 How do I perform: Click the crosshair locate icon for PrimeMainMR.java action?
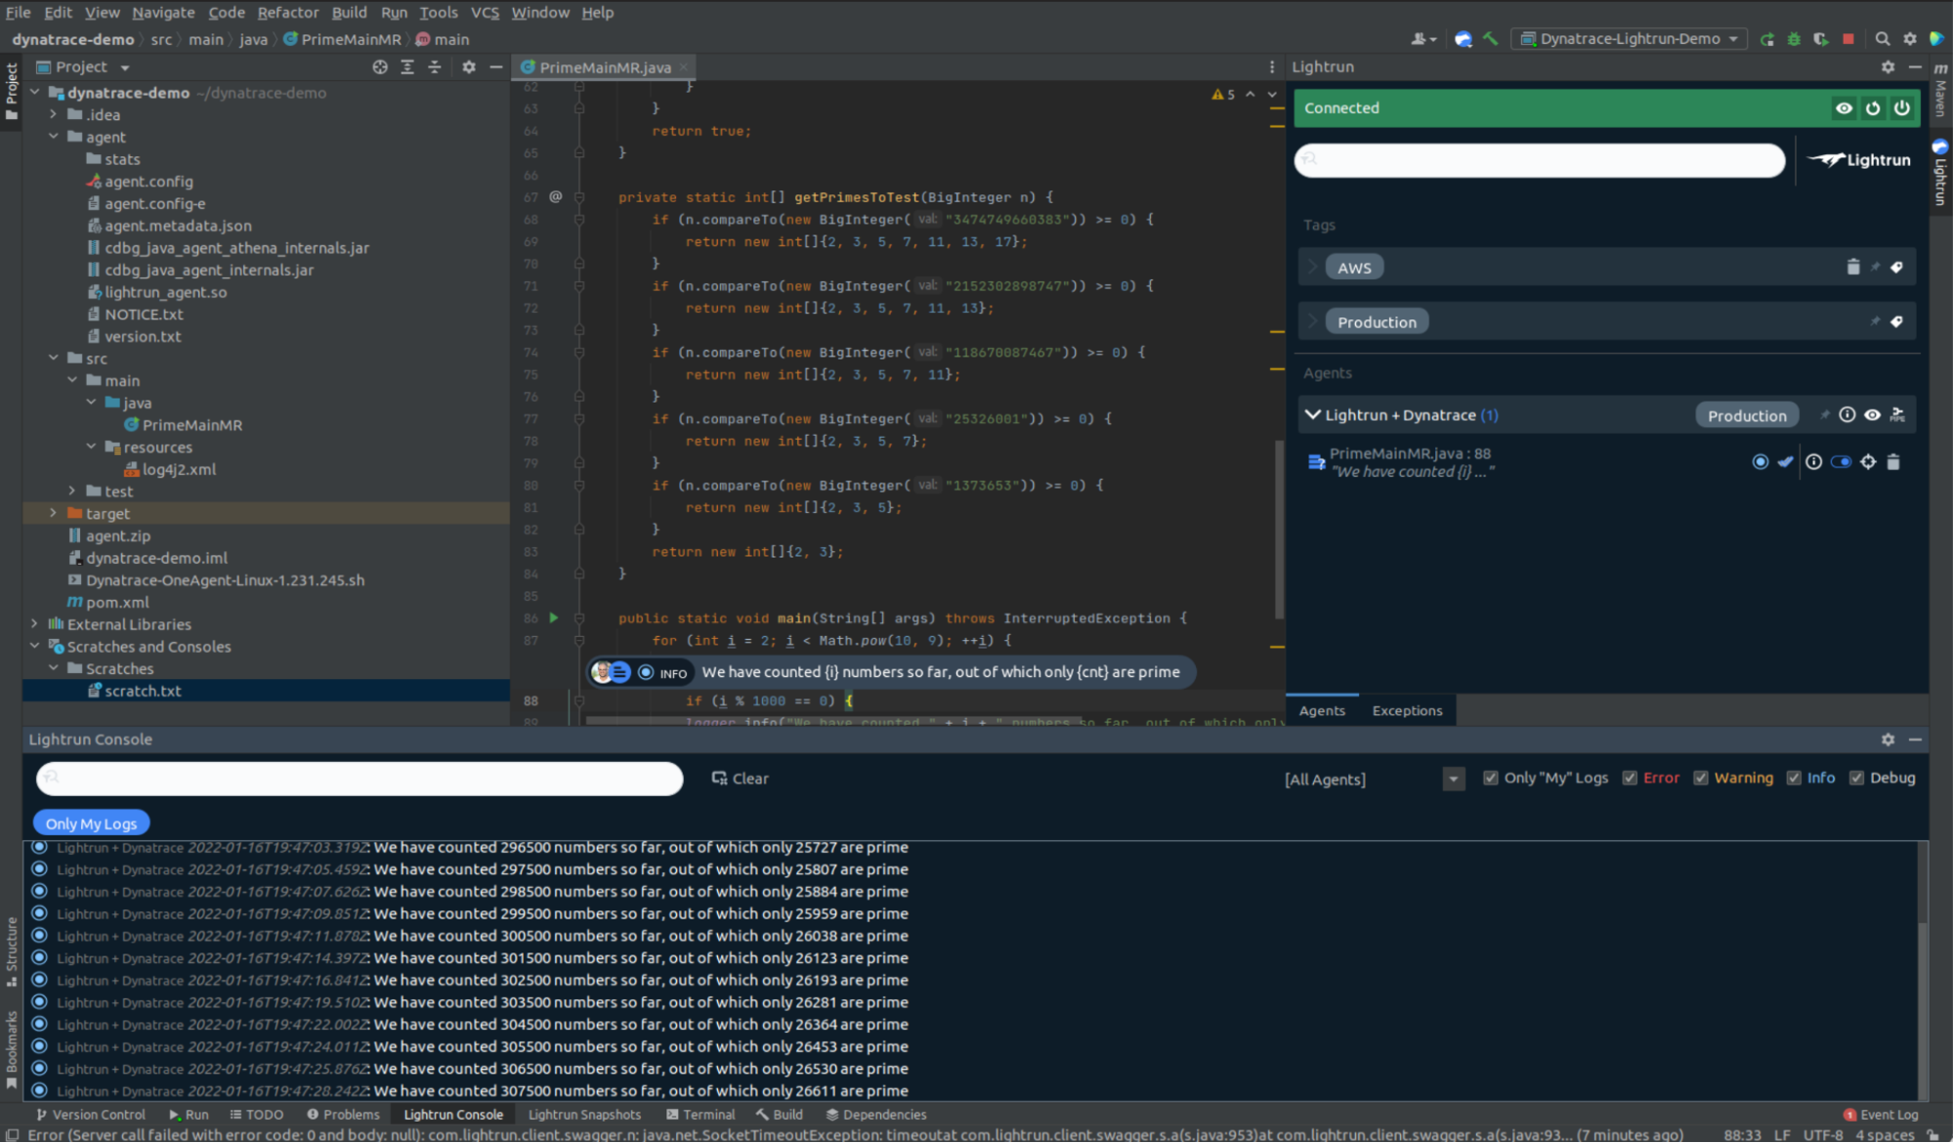[x=1867, y=462]
